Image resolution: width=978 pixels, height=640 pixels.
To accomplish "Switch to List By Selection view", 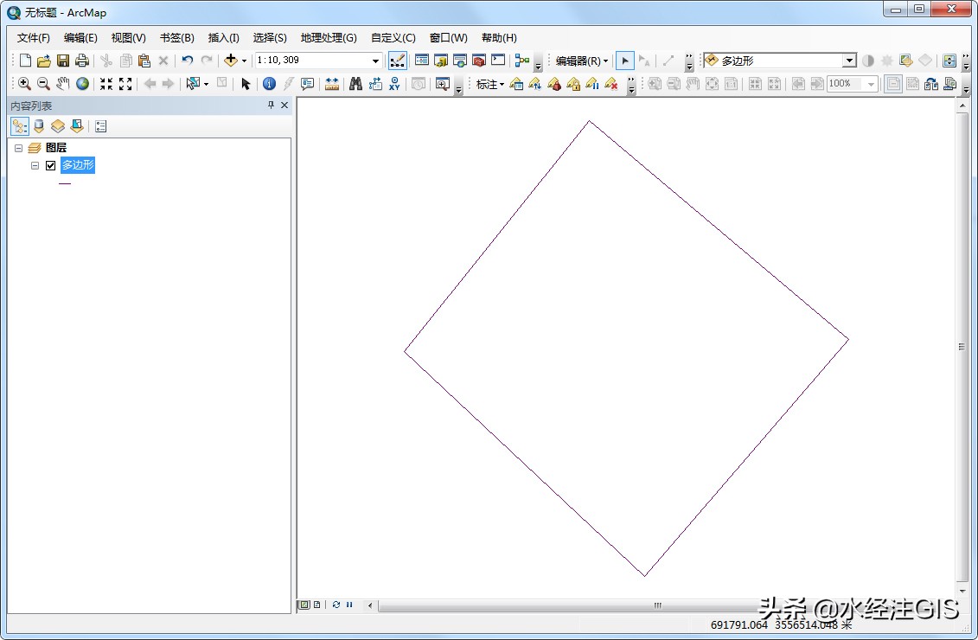I will point(77,126).
